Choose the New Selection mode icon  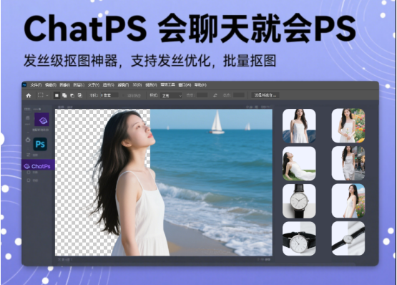pyautogui.click(x=57, y=95)
